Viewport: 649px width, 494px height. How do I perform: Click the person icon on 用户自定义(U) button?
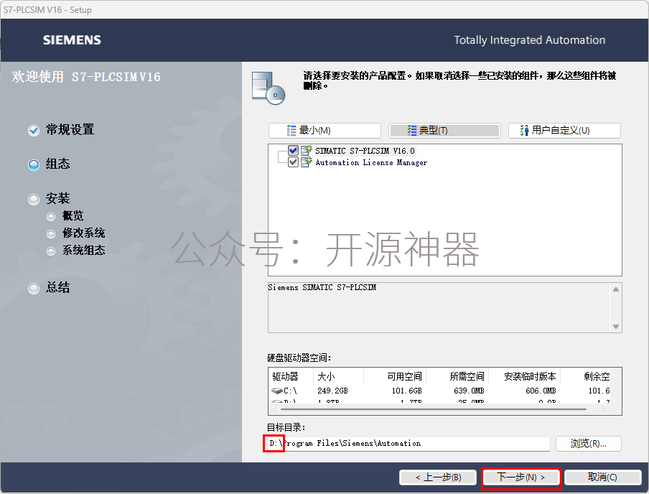[x=524, y=131]
